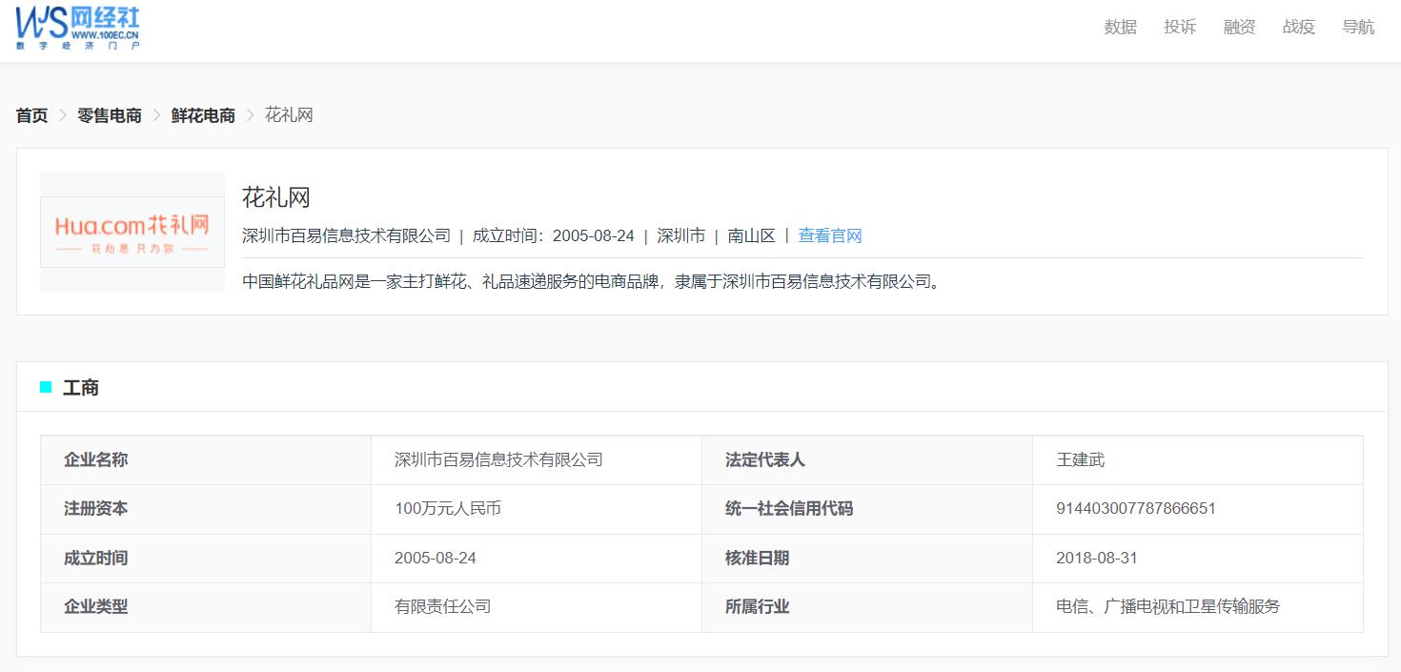Click the chevron after 首页 in breadcrumb

63,115
